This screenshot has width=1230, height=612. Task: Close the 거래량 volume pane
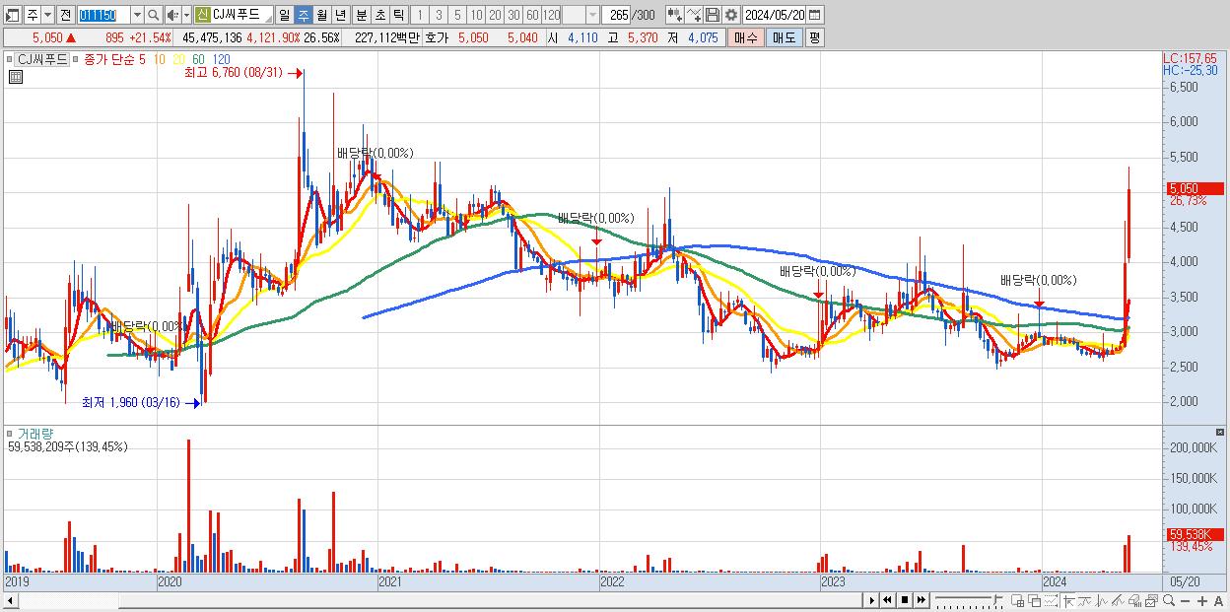click(1222, 433)
